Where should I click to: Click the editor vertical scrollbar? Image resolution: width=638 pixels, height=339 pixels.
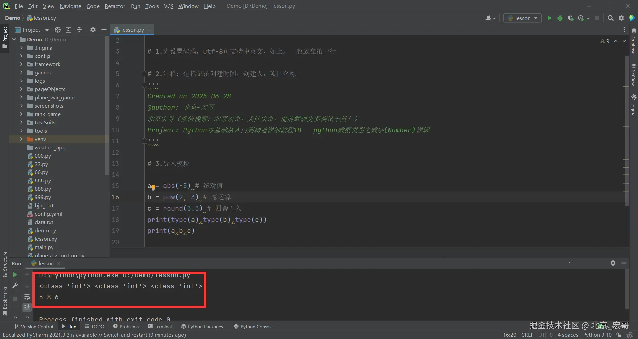627,131
